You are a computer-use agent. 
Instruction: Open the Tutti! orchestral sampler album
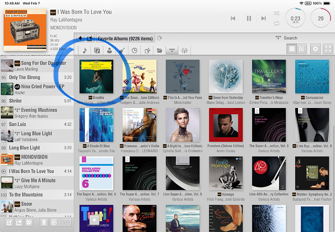pyautogui.click(x=96, y=218)
